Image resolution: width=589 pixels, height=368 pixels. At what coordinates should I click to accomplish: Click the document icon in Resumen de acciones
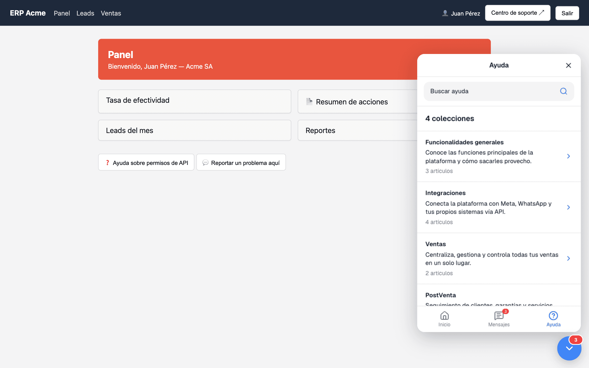[309, 101]
